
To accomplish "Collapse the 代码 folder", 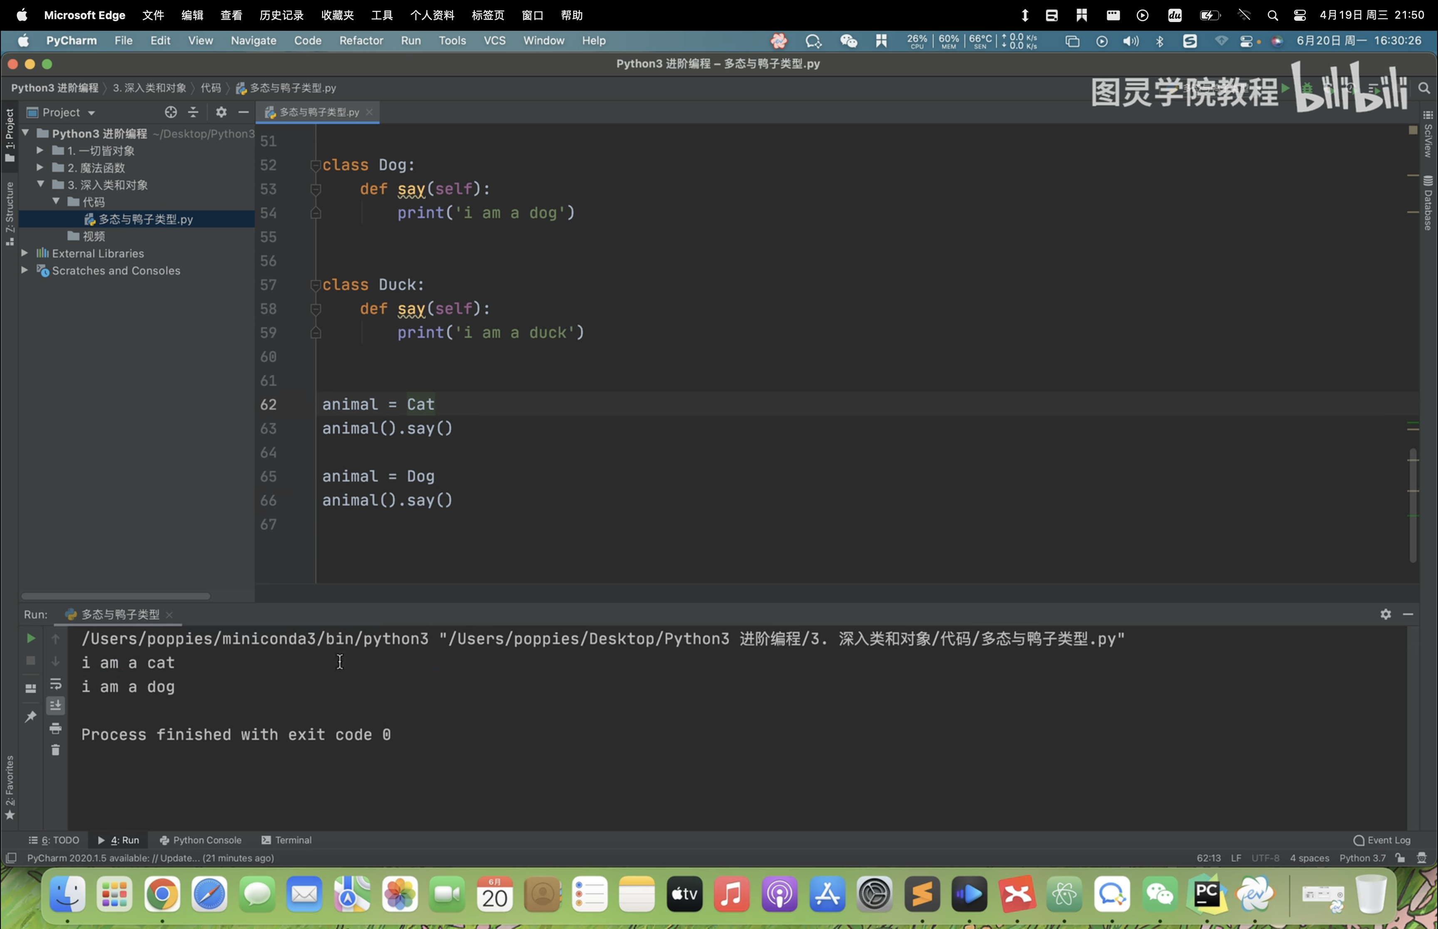I will tap(55, 201).
